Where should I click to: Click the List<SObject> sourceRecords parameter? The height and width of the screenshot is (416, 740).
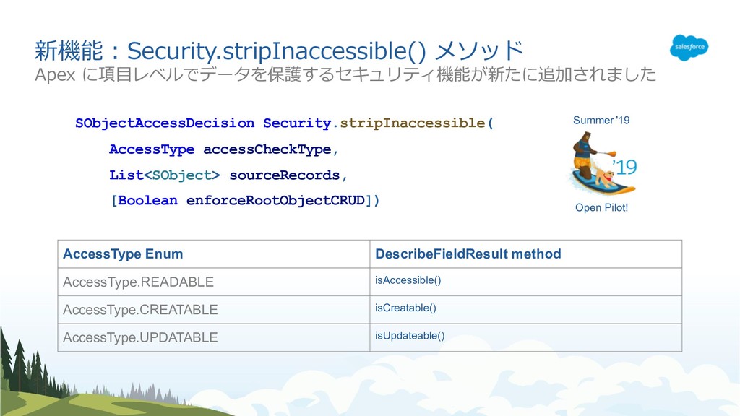coord(228,175)
